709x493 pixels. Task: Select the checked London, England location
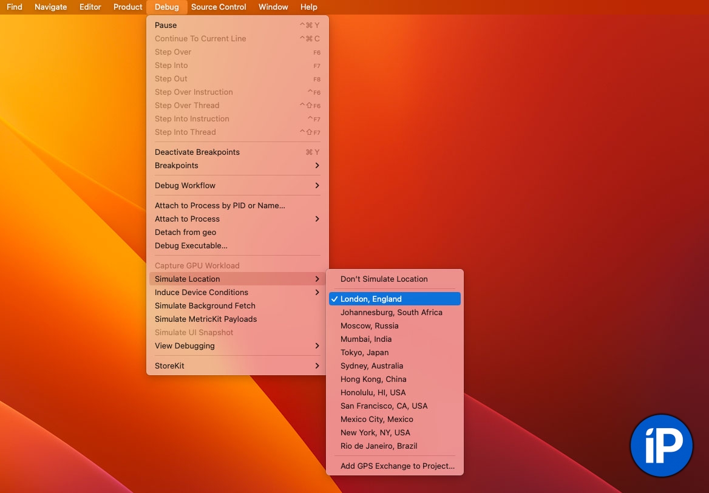371,299
